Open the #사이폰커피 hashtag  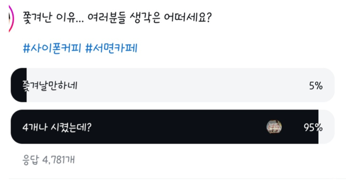coord(52,48)
